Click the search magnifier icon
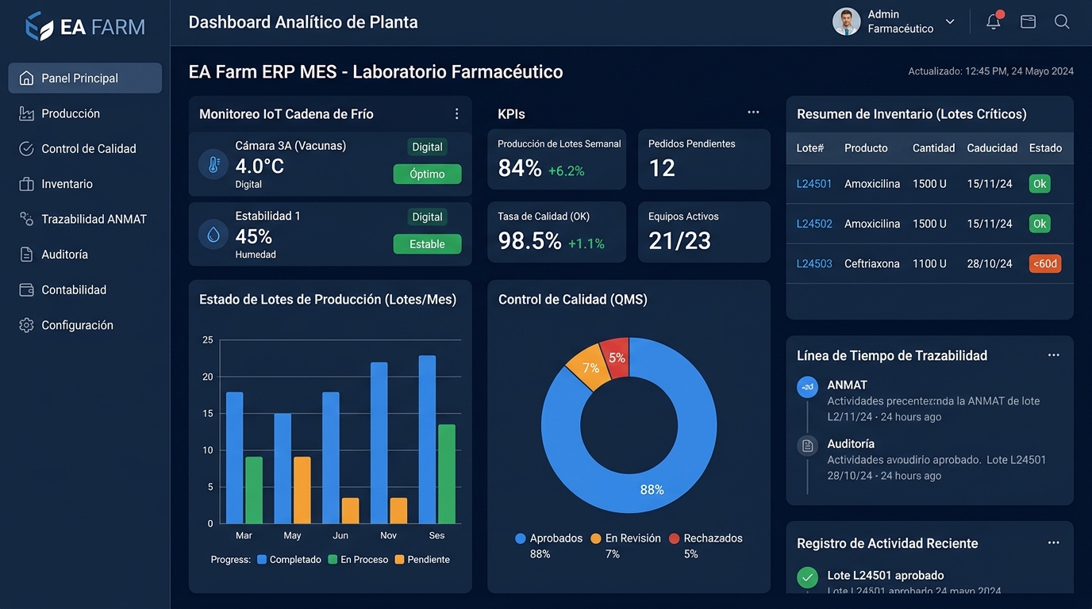The image size is (1092, 609). [1062, 21]
